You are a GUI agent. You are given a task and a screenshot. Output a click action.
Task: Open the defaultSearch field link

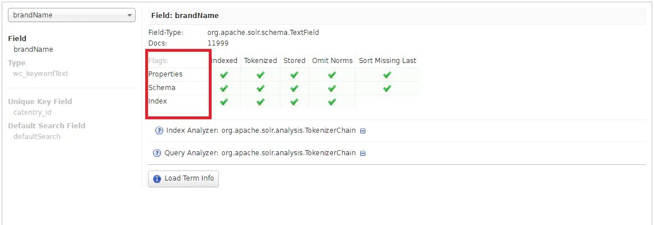(37, 137)
